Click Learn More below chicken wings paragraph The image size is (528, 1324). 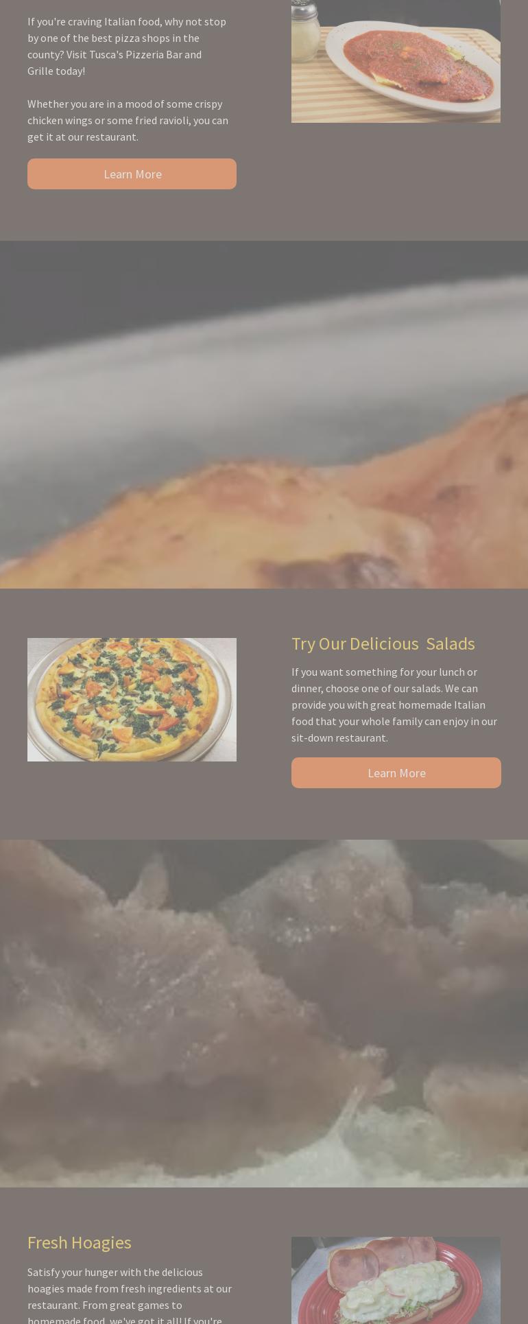pyautogui.click(x=132, y=174)
